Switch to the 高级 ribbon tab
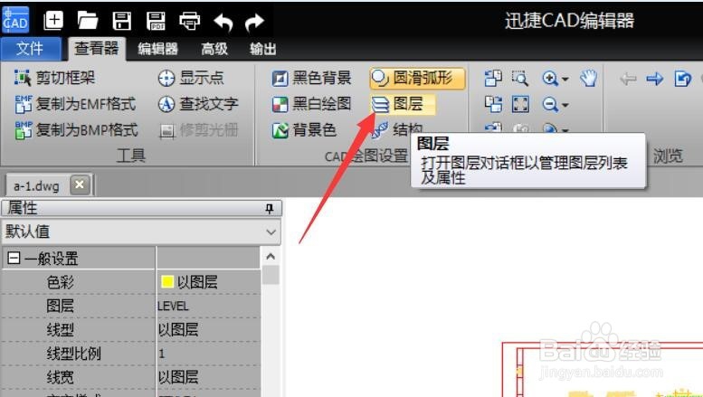Image resolution: width=703 pixels, height=397 pixels. coord(214,49)
